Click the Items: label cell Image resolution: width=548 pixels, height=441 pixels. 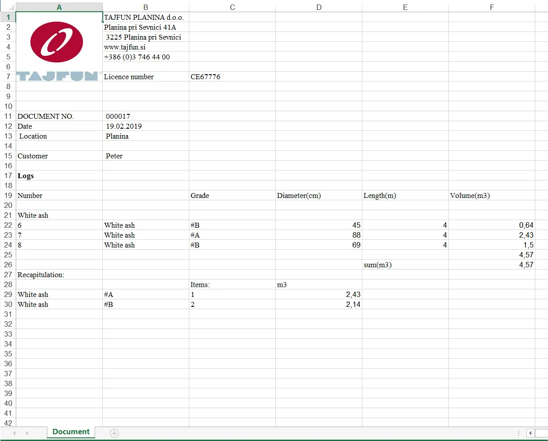[x=232, y=284]
